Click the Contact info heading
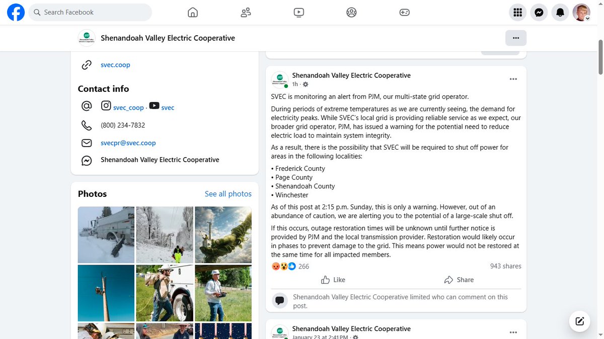Viewport: 604px width, 339px height. point(103,89)
